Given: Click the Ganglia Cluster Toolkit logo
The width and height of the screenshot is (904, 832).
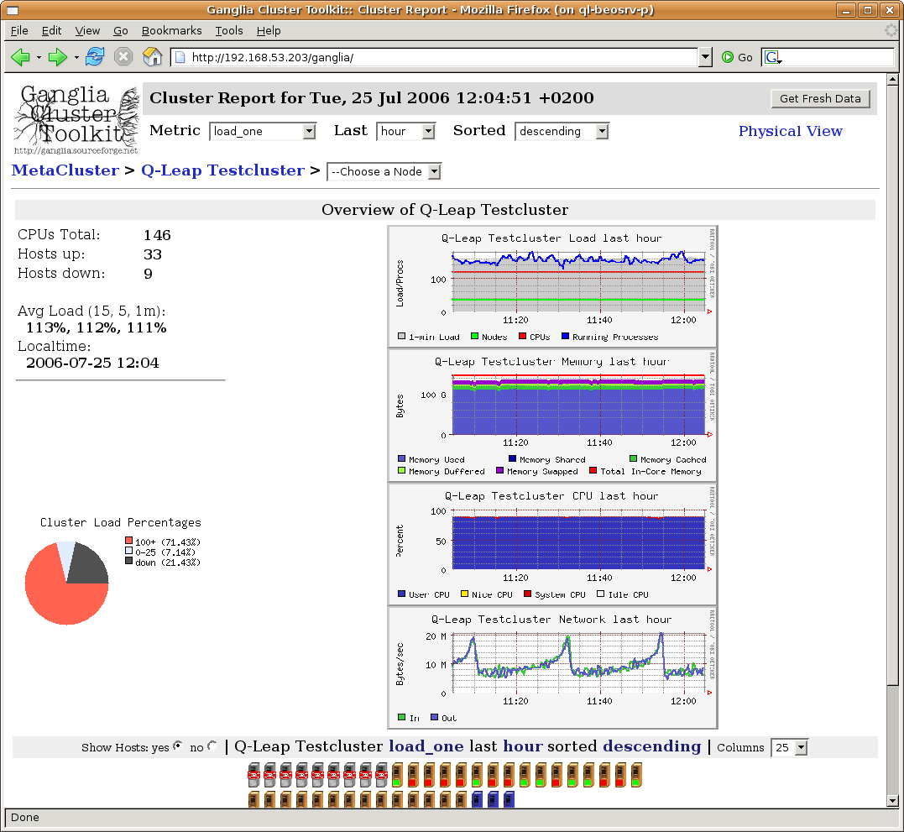Looking at the screenshot, I should [76, 120].
